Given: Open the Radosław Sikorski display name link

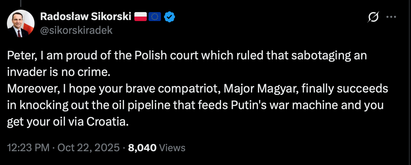Looking at the screenshot, I should click(86, 17).
